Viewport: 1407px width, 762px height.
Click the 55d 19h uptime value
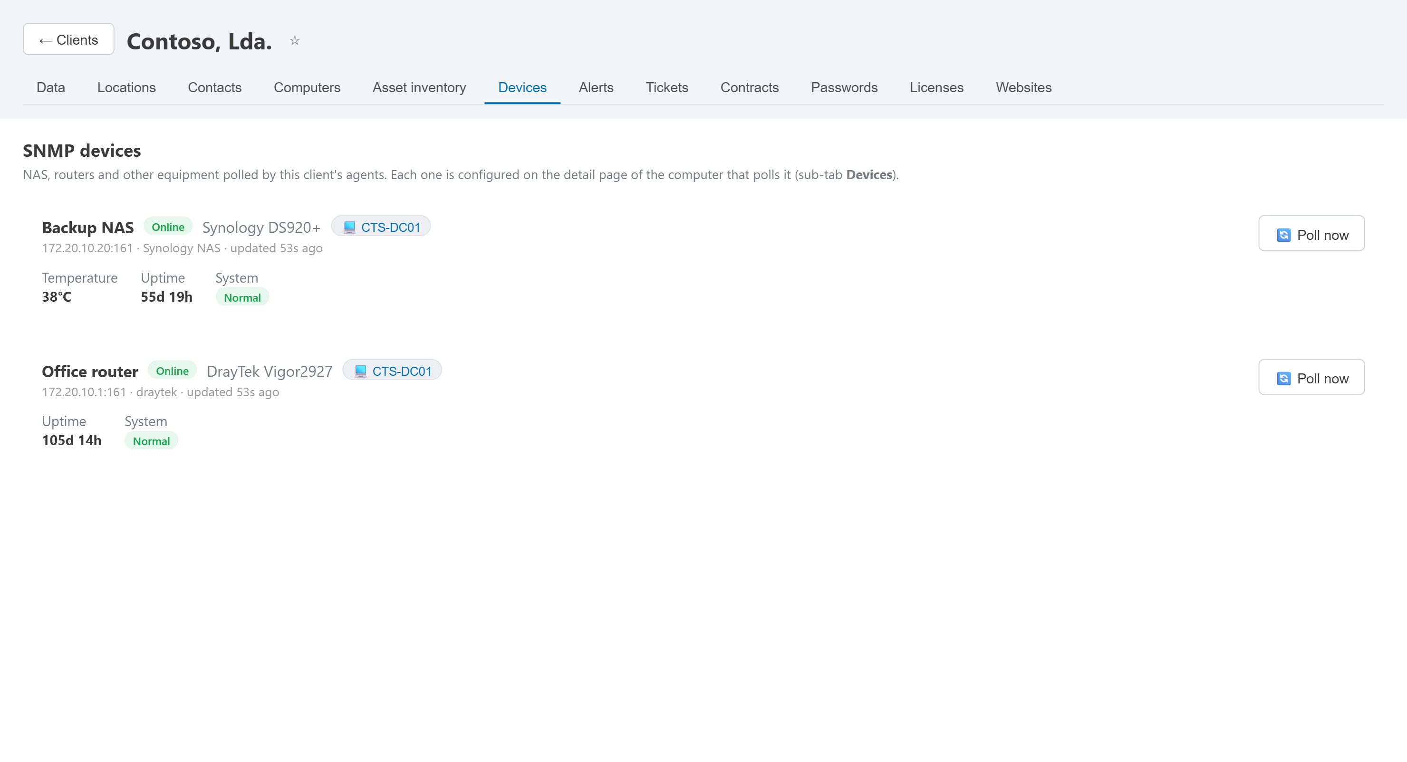coord(166,297)
